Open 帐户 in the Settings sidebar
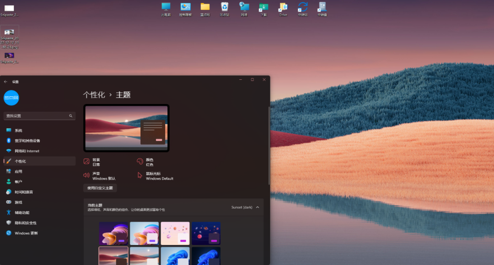 click(39, 182)
